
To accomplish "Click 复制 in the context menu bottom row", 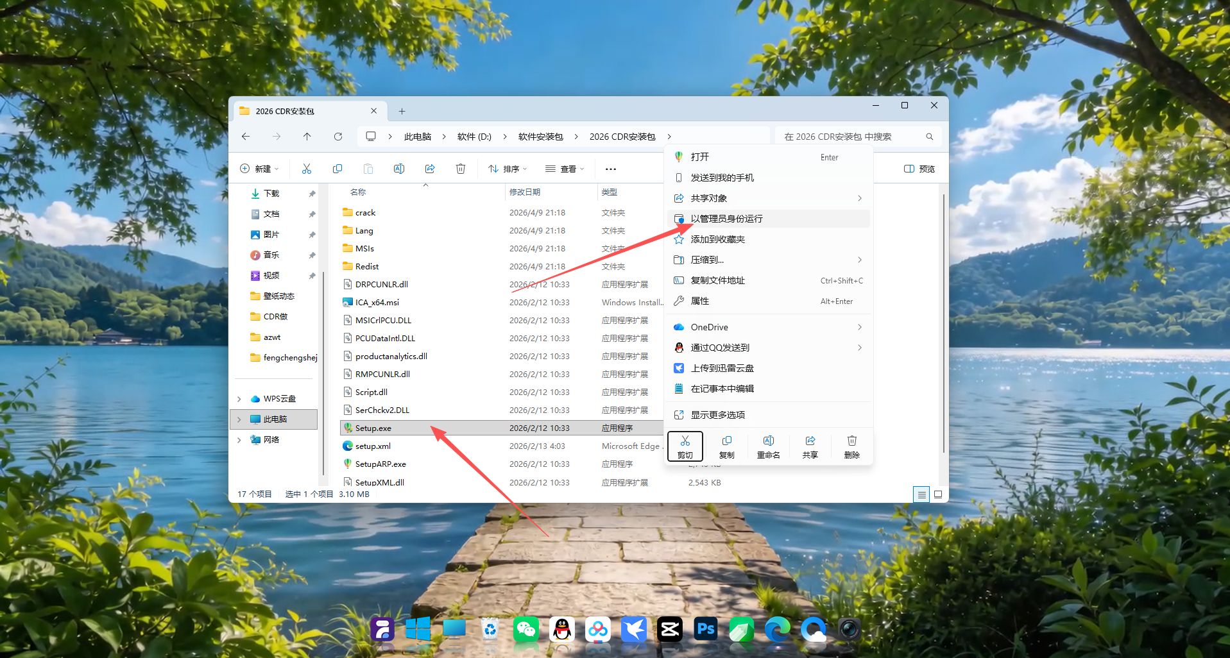I will tap(727, 446).
